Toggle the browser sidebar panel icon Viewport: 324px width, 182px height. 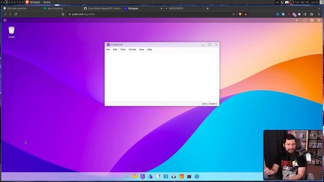[x=305, y=14]
